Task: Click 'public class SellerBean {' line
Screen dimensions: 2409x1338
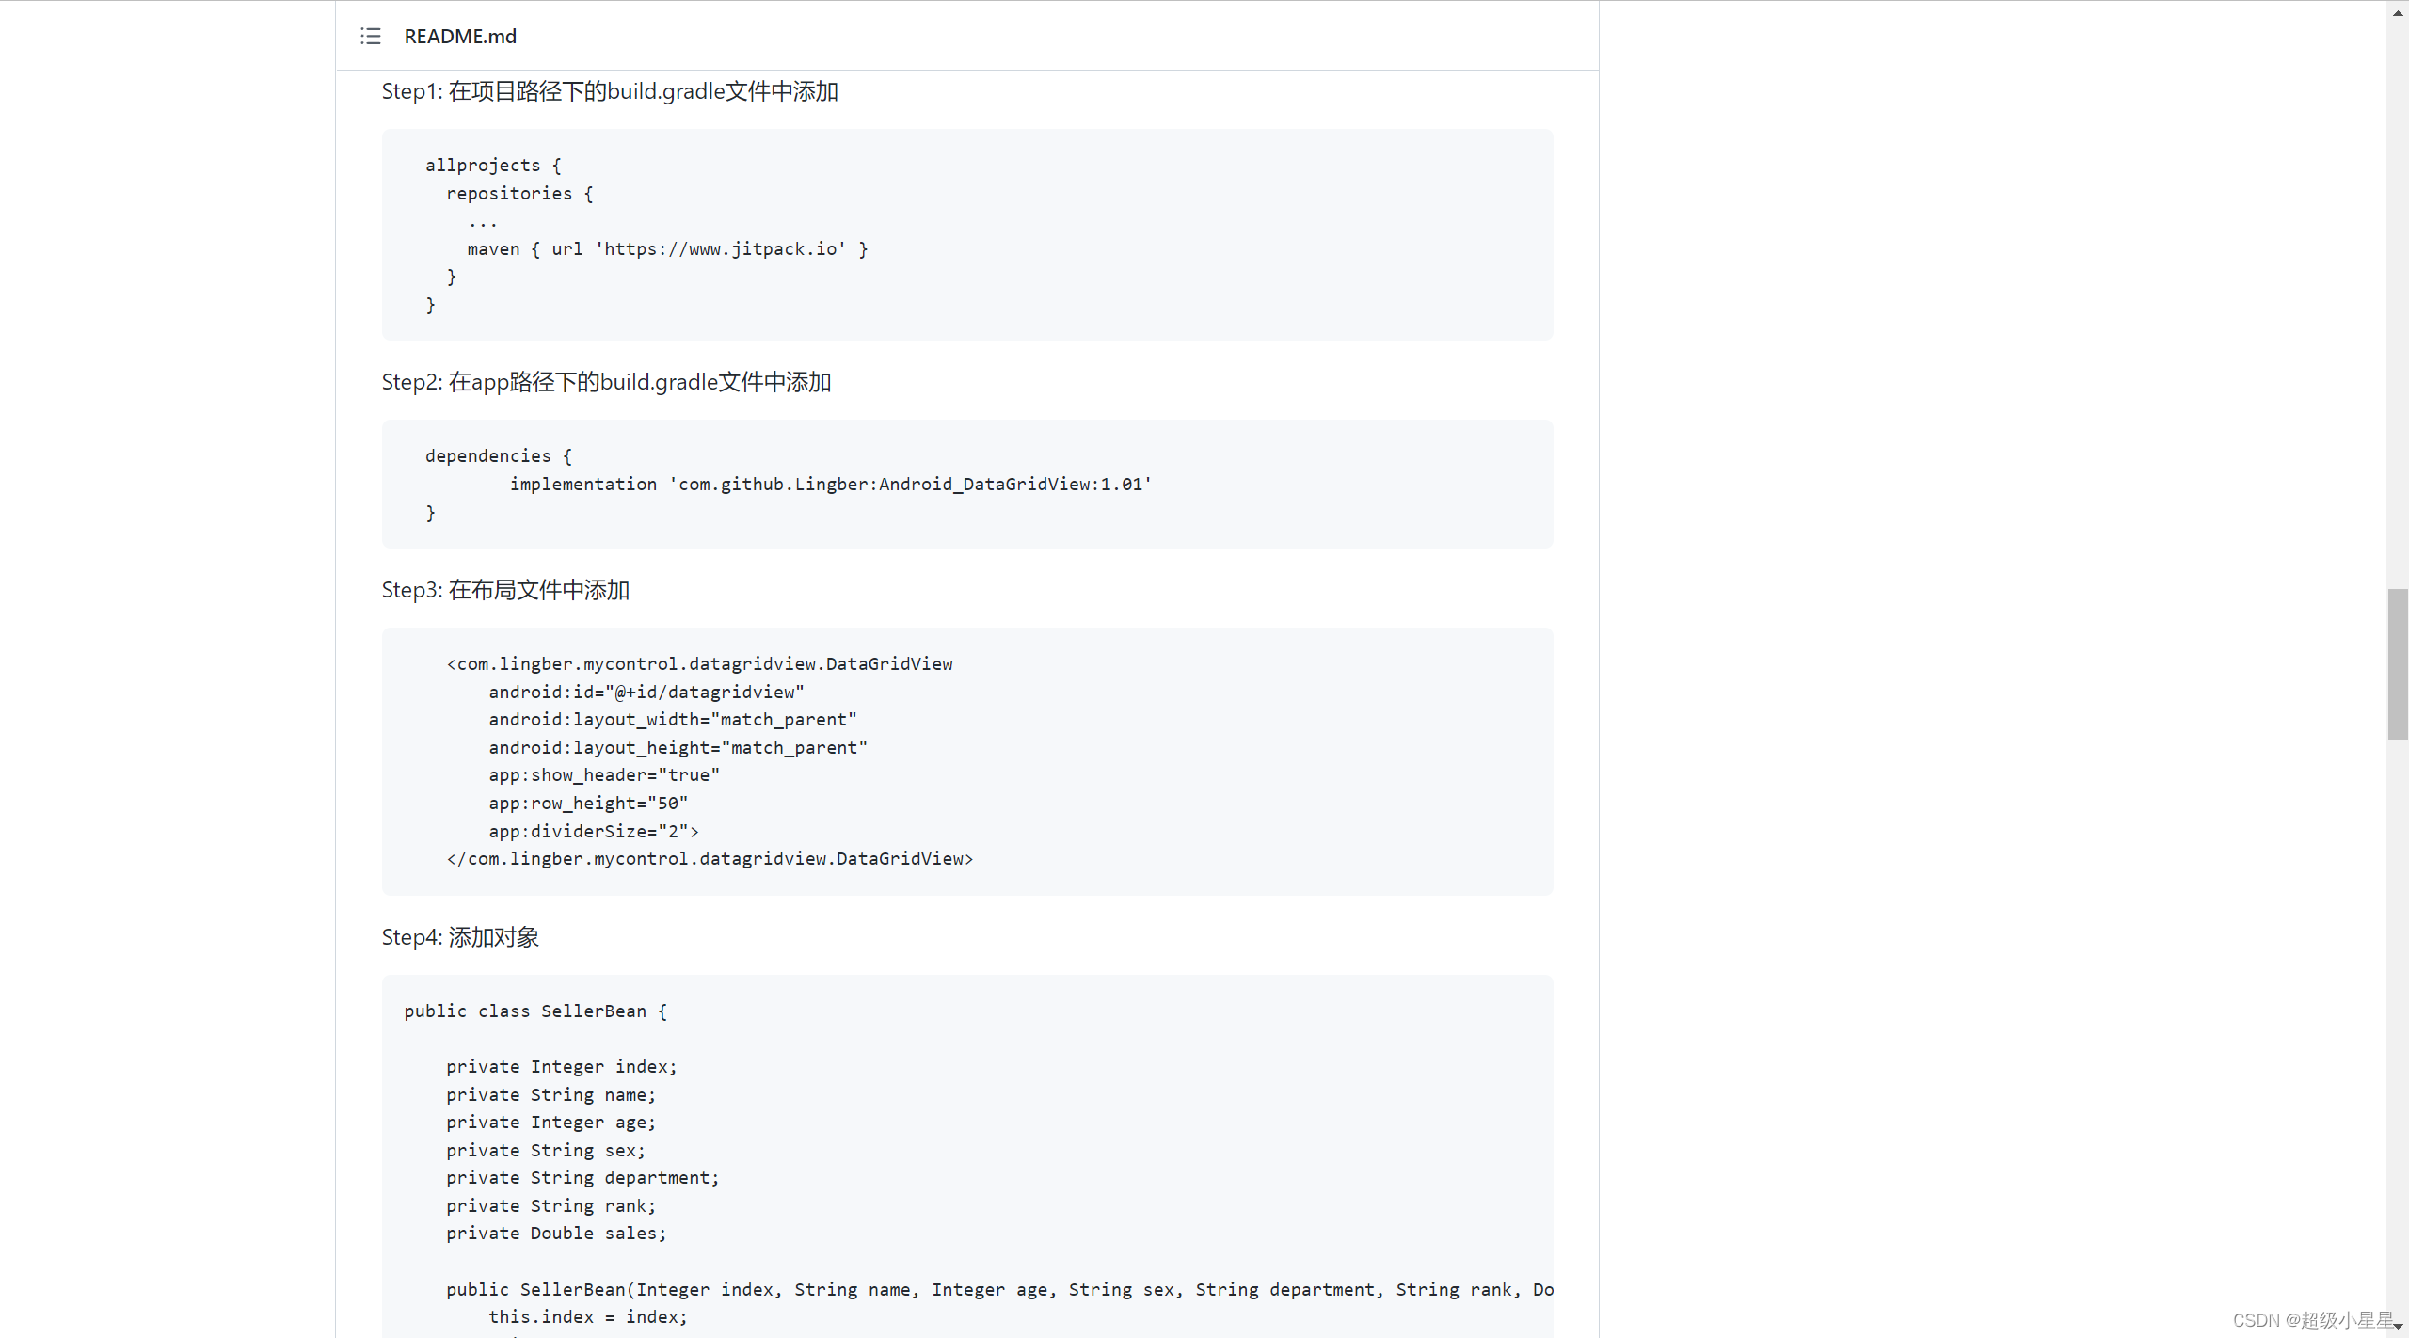Action: coord(535,1011)
